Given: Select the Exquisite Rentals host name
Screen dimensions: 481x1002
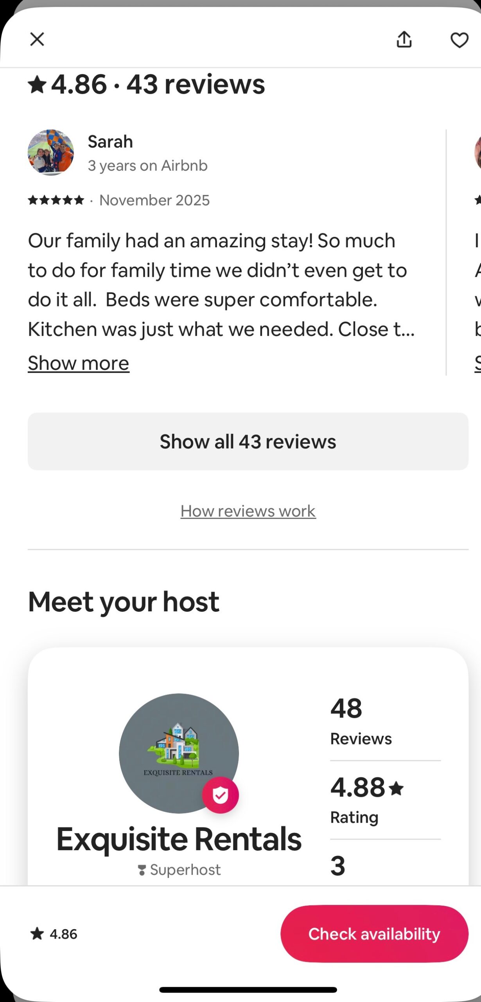Looking at the screenshot, I should 179,839.
